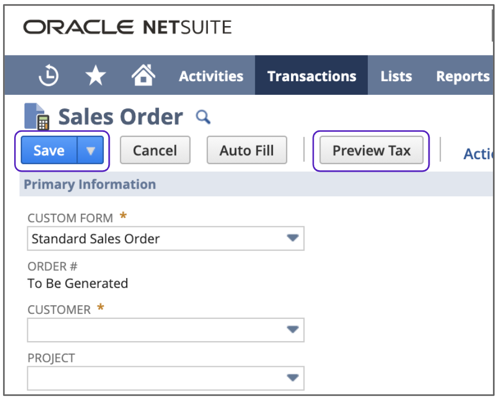
Task: Click the magnifier icon beside Sales Order
Action: tap(203, 117)
